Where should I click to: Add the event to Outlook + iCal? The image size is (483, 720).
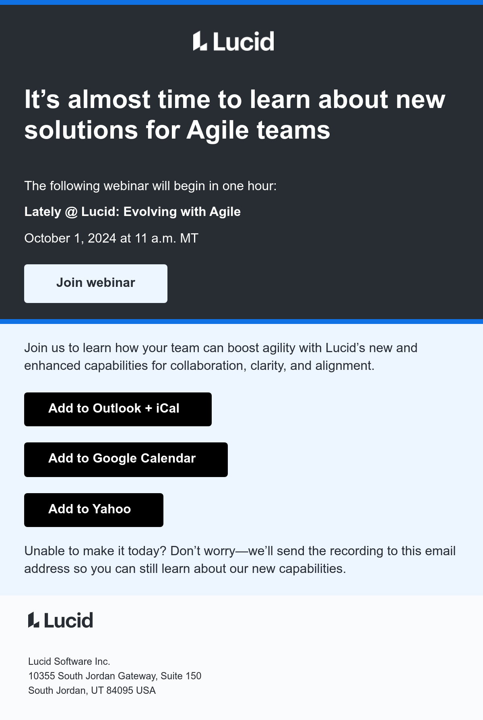[118, 409]
